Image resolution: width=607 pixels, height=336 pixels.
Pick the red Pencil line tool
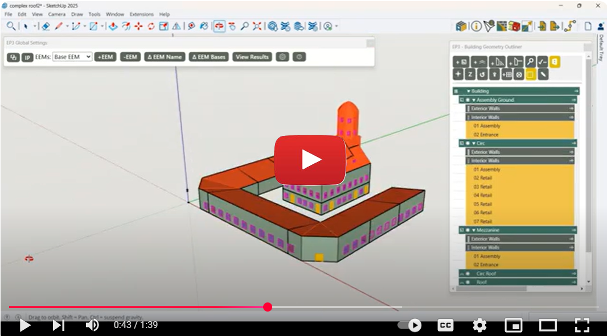point(59,26)
